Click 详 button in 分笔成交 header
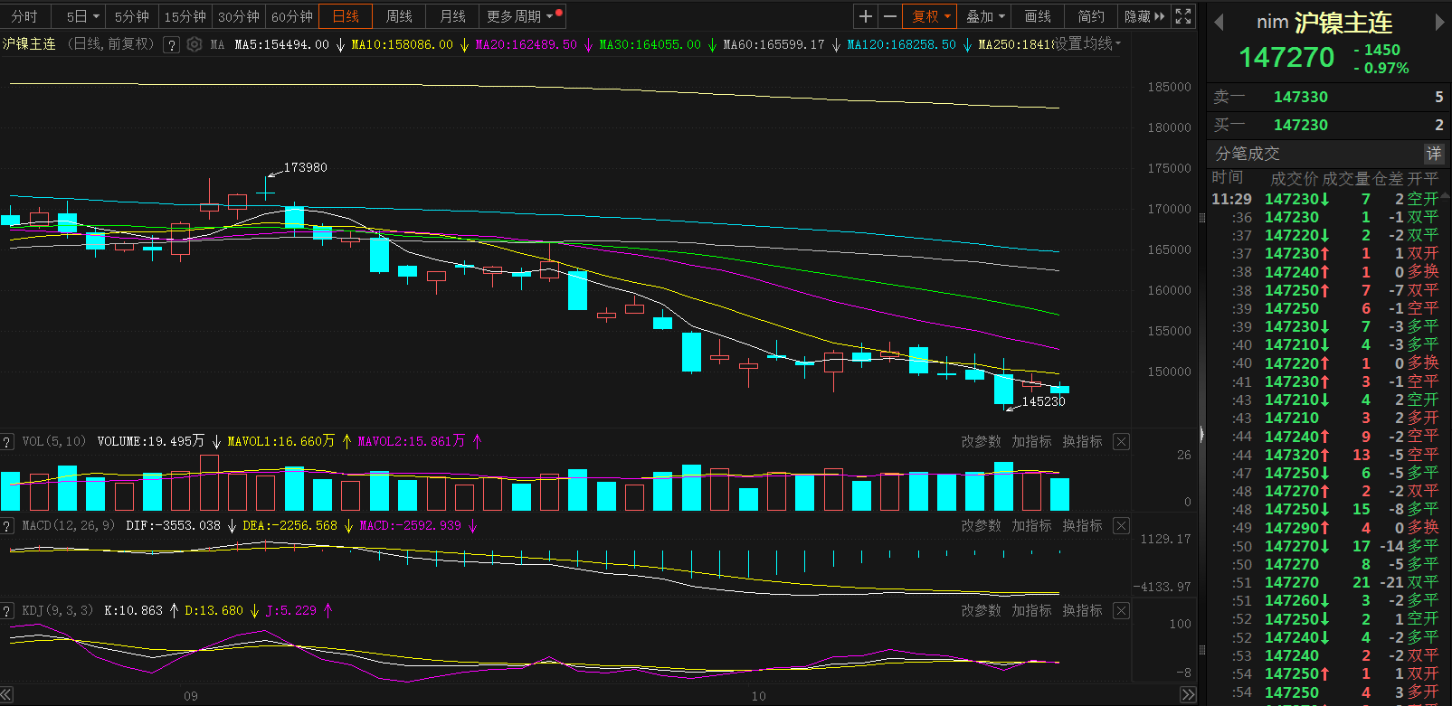 coord(1434,154)
